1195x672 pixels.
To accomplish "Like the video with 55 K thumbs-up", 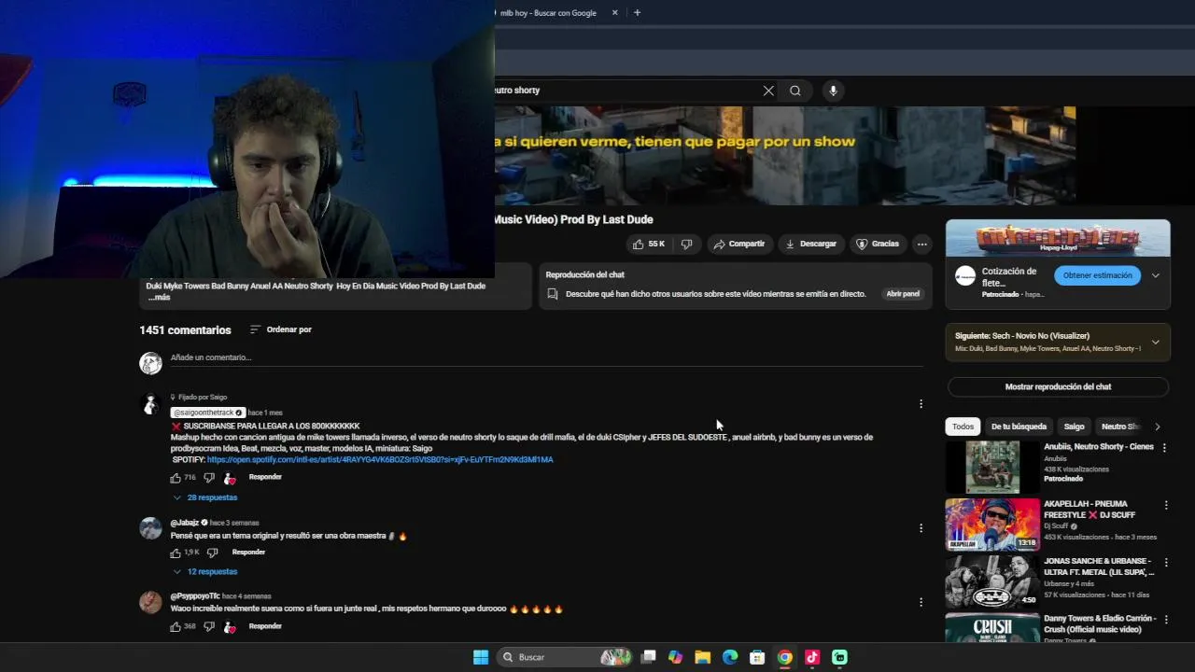I will 649,245.
